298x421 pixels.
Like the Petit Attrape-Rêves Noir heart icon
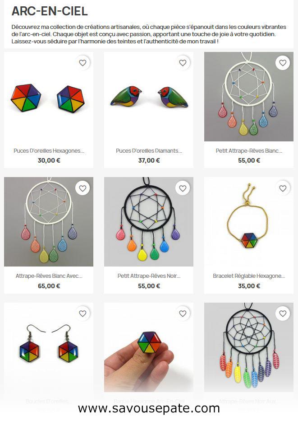pos(183,188)
